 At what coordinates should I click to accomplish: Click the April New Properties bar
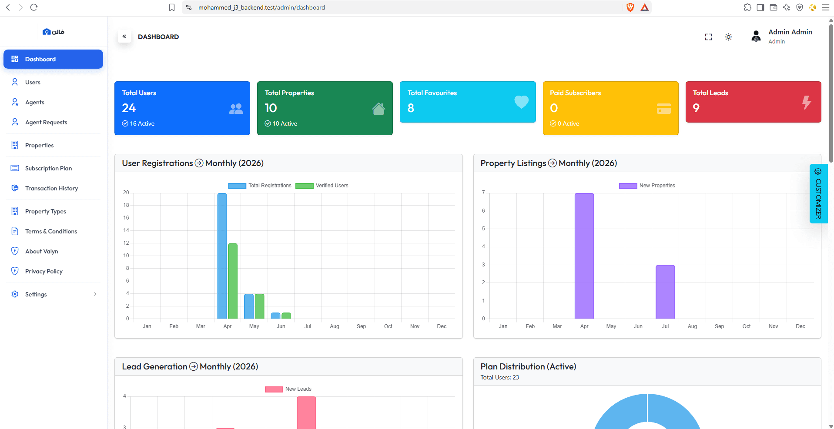tap(584, 256)
